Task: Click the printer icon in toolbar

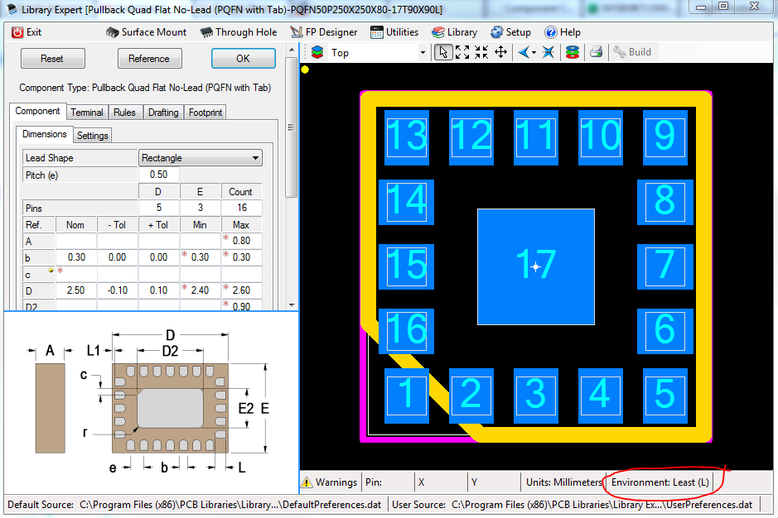Action: coord(596,52)
